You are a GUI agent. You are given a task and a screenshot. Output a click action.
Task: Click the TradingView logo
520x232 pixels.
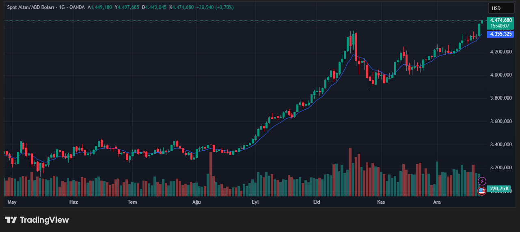(37, 220)
